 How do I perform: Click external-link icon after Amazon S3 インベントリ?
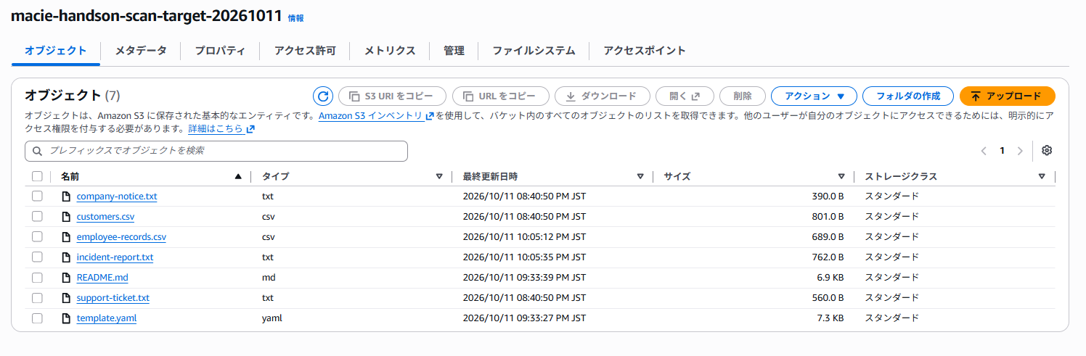tap(430, 116)
